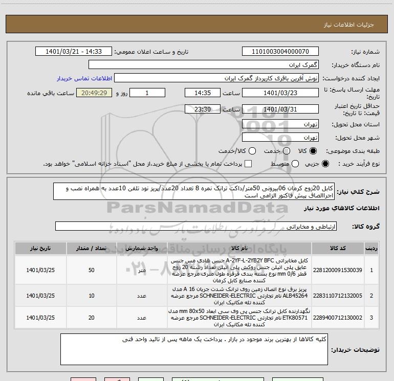Click the request creator field نوش آفرین باقری
Viewport: 394px width, 381px height.
tap(216, 78)
